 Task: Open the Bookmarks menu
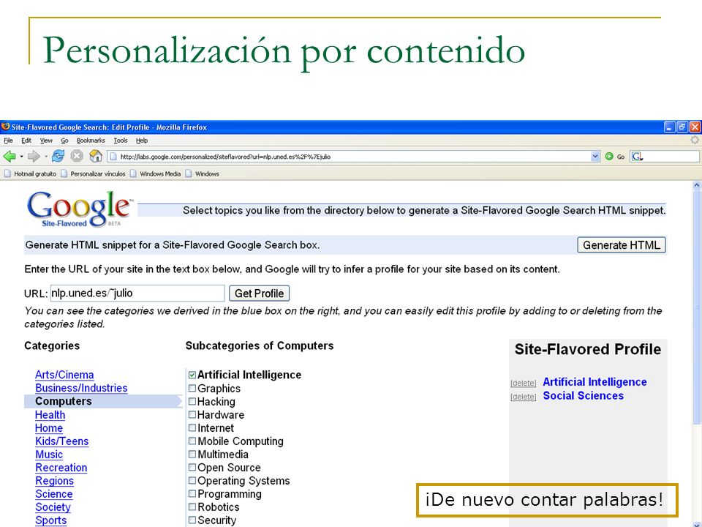[91, 141]
